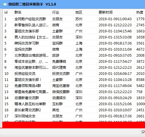Sort by the 更新时间 column header
Viewport: 145px width, 137px height.
[x=116, y=12]
